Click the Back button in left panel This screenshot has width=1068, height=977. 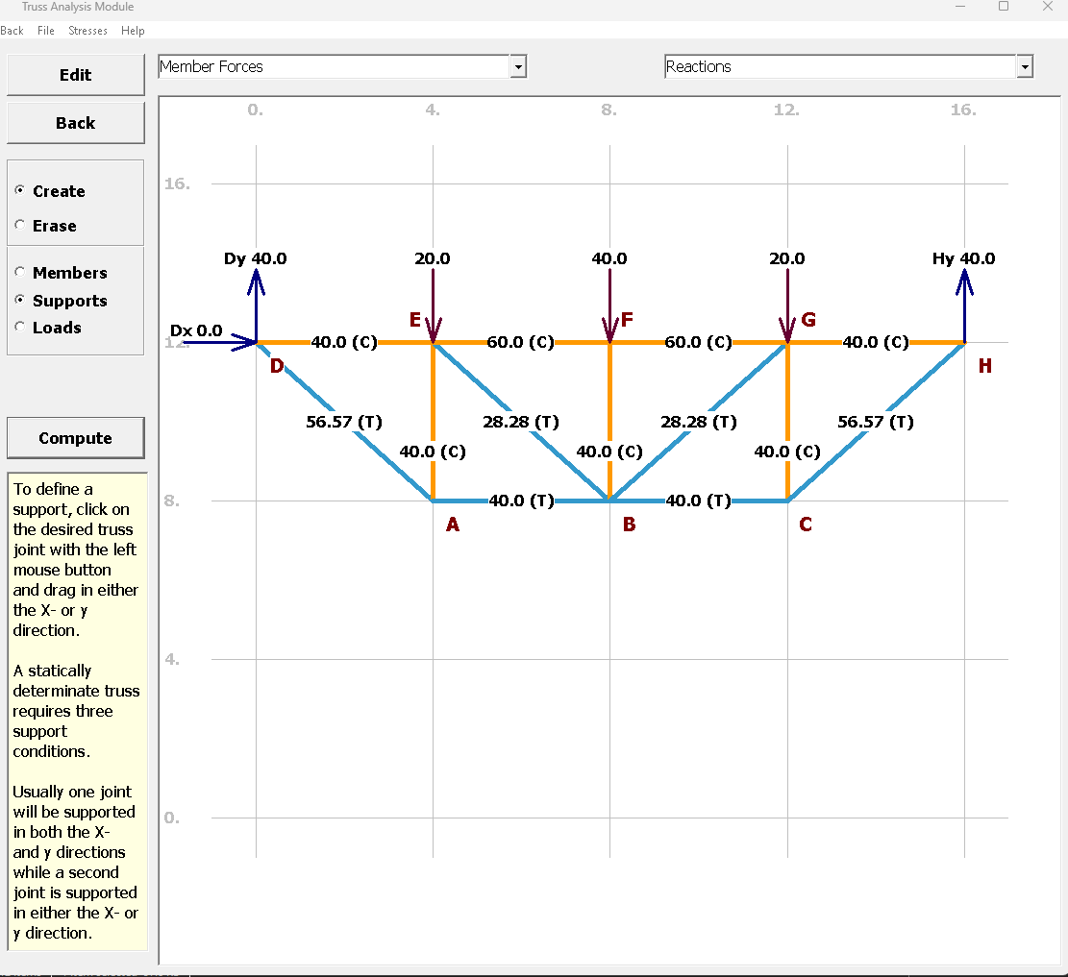pyautogui.click(x=76, y=123)
